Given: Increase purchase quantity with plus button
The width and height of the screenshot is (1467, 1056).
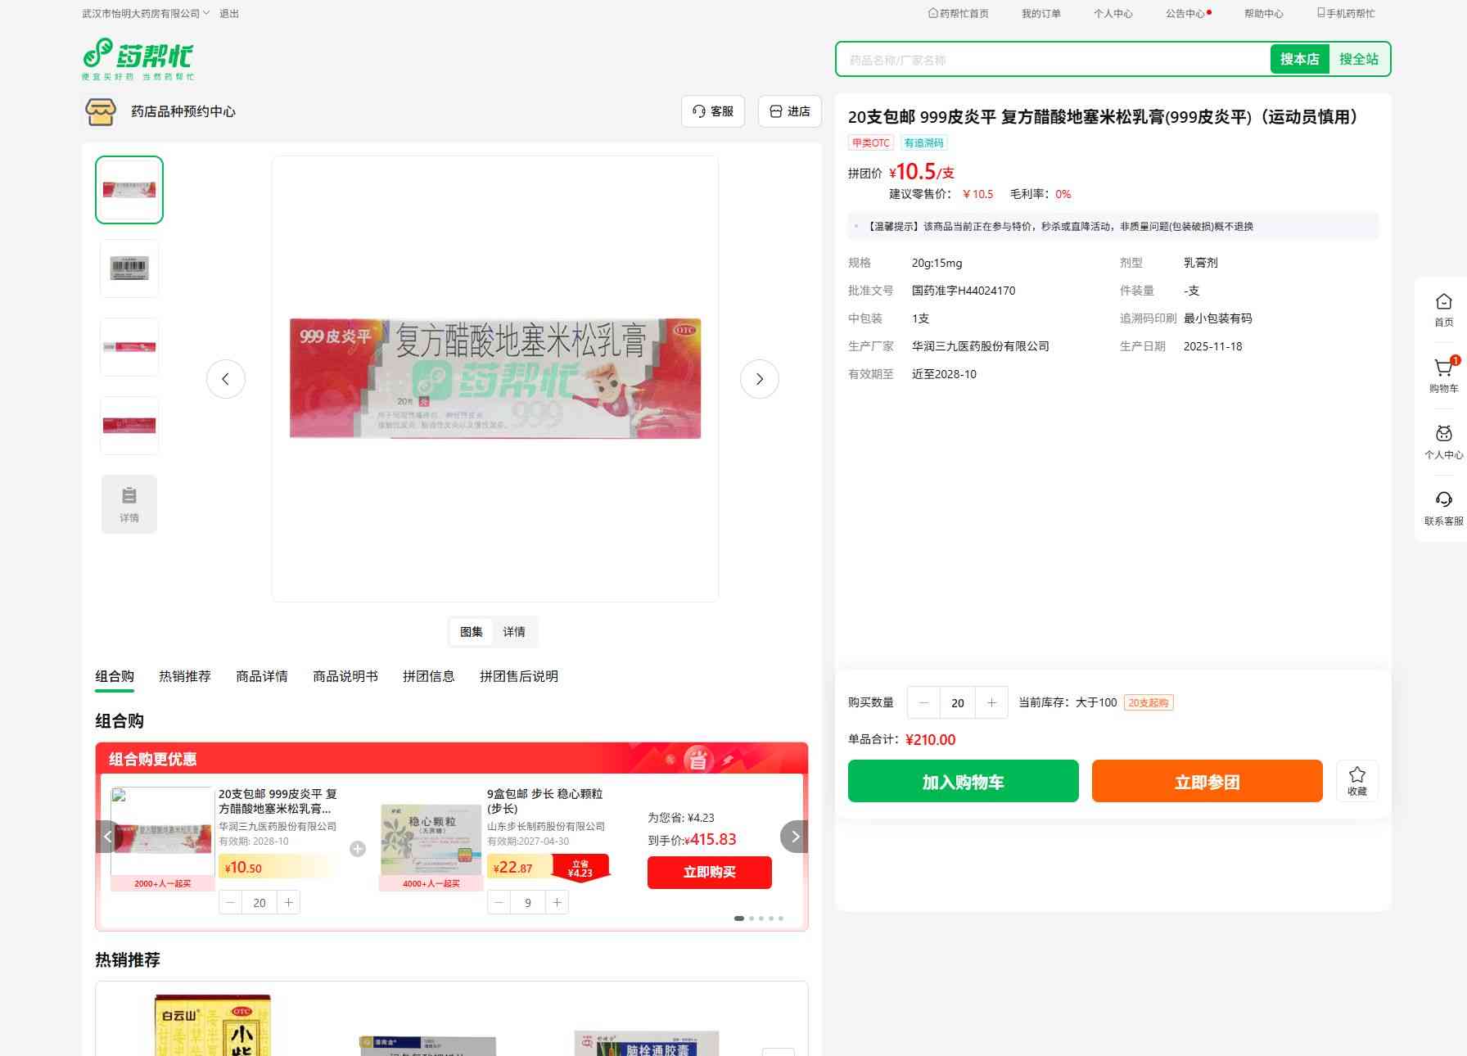Looking at the screenshot, I should point(991,702).
